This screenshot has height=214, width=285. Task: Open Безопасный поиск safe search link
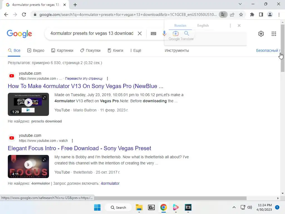click(x=268, y=51)
